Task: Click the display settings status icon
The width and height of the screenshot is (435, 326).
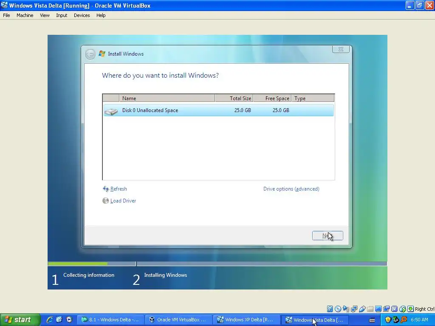Action: (378, 309)
